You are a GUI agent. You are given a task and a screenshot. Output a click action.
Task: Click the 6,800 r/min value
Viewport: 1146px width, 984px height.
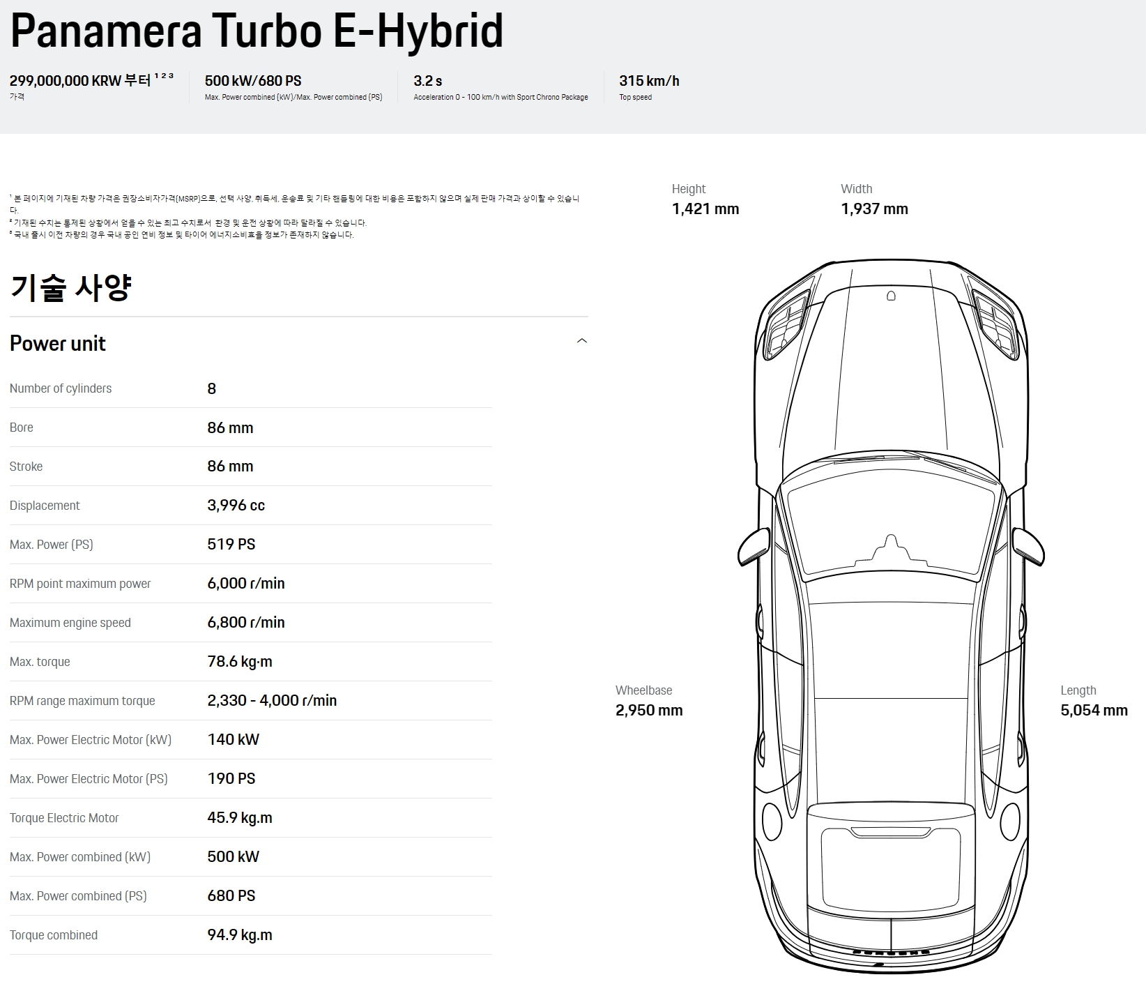tap(246, 623)
